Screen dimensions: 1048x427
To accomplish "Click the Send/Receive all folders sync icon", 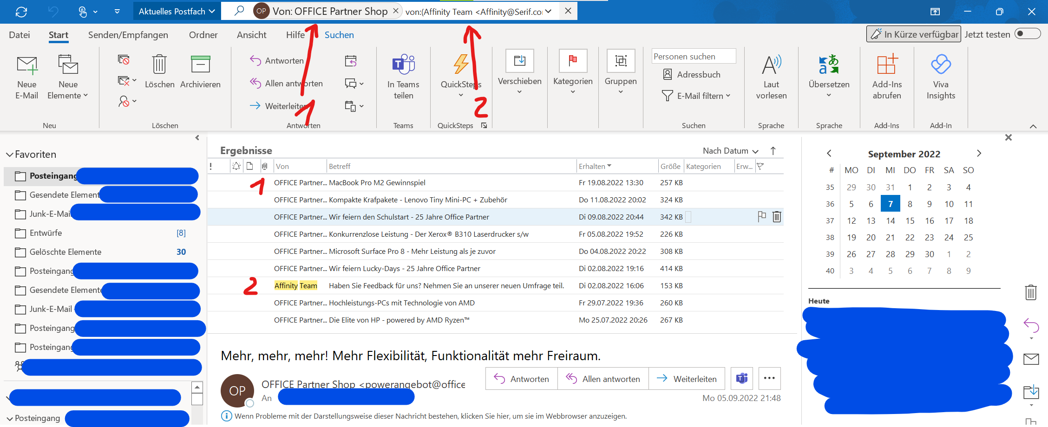I will 21,12.
